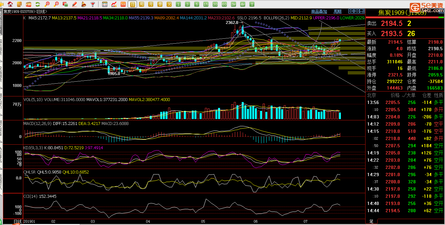
Task: Switch to 1-minute chart
Action: [178, 4]
